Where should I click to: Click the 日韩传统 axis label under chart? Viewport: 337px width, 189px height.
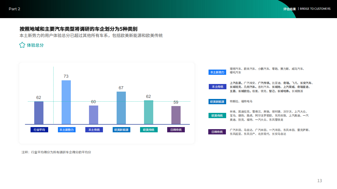pyautogui.click(x=176, y=130)
